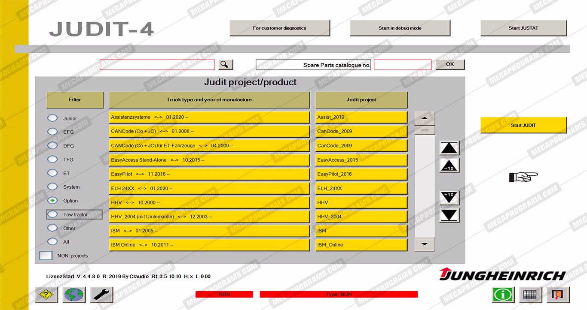The width and height of the screenshot is (587, 310).
Task: Select the ISM Online 10.2011 row
Action: point(209,245)
